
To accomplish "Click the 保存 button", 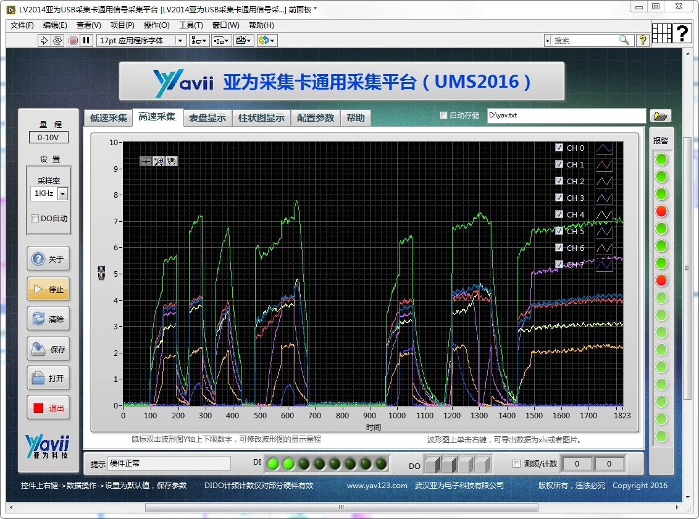I will point(48,348).
